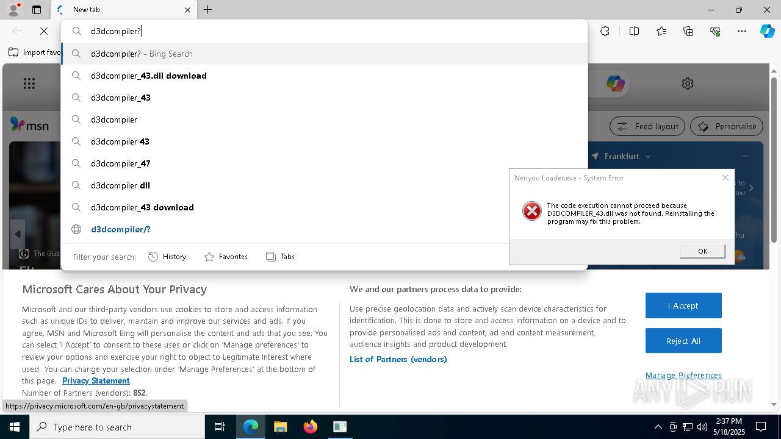Viewport: 781px width, 439px height.
Task: Open page settings gear icon
Action: pyautogui.click(x=688, y=84)
